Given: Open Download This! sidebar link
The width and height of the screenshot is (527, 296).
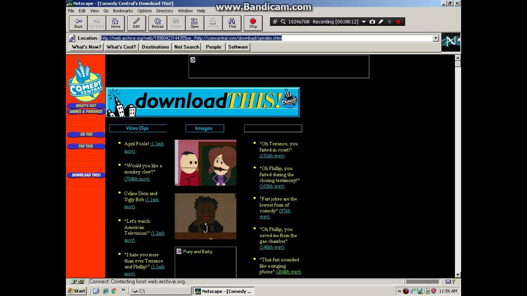Looking at the screenshot, I should tap(86, 175).
